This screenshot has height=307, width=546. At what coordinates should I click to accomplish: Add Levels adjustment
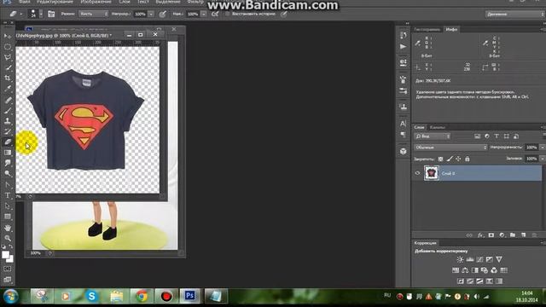point(470,259)
